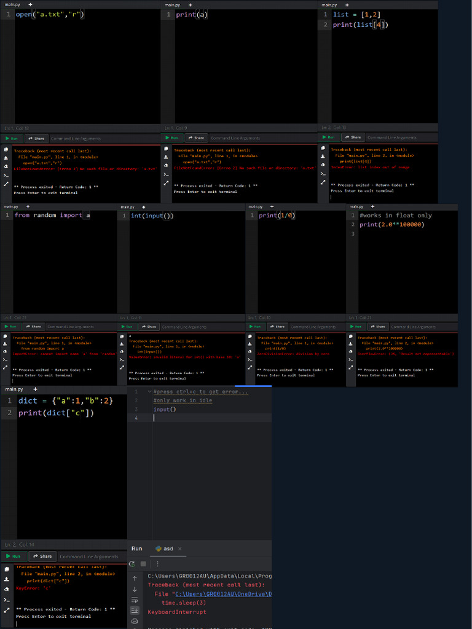Screen dimensions: 472x629
Task: Select main.py tab in the int(input()) editor
Action: [x=127, y=207]
